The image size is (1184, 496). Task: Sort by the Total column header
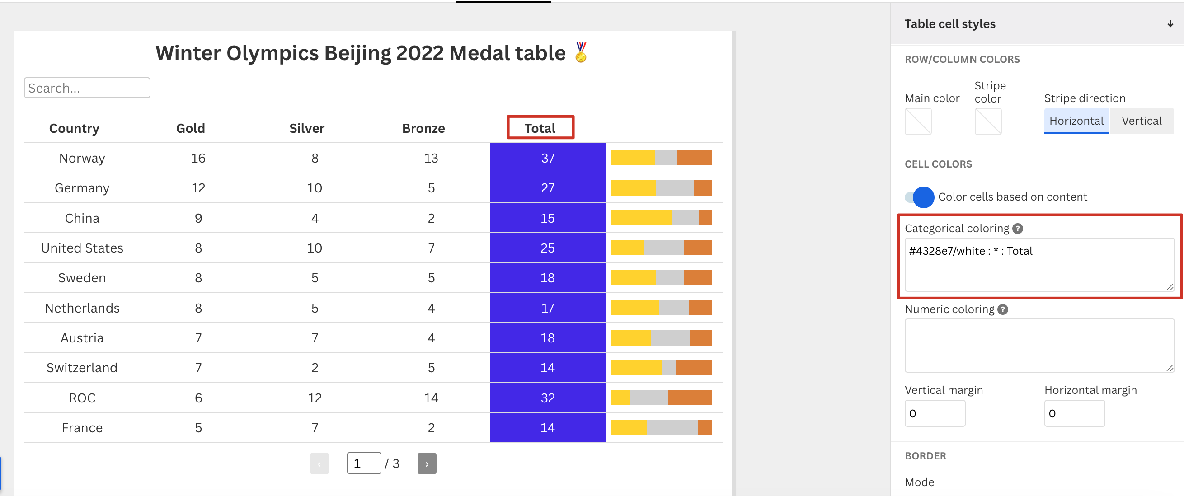tap(540, 128)
